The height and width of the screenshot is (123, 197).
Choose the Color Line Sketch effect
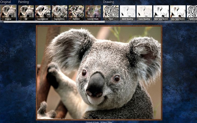178,13
